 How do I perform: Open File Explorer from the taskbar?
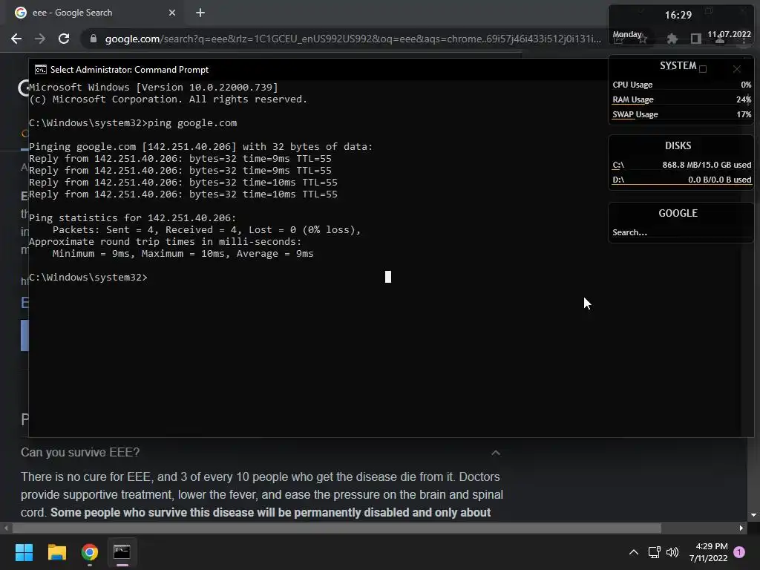point(56,552)
